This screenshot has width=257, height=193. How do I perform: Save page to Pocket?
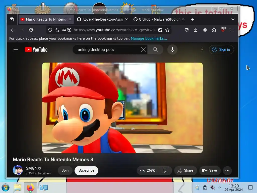pyautogui.click(x=186, y=30)
